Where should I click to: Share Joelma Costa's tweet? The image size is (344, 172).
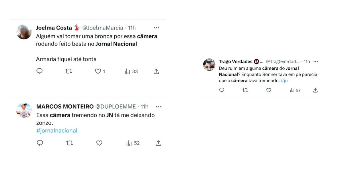(156, 71)
